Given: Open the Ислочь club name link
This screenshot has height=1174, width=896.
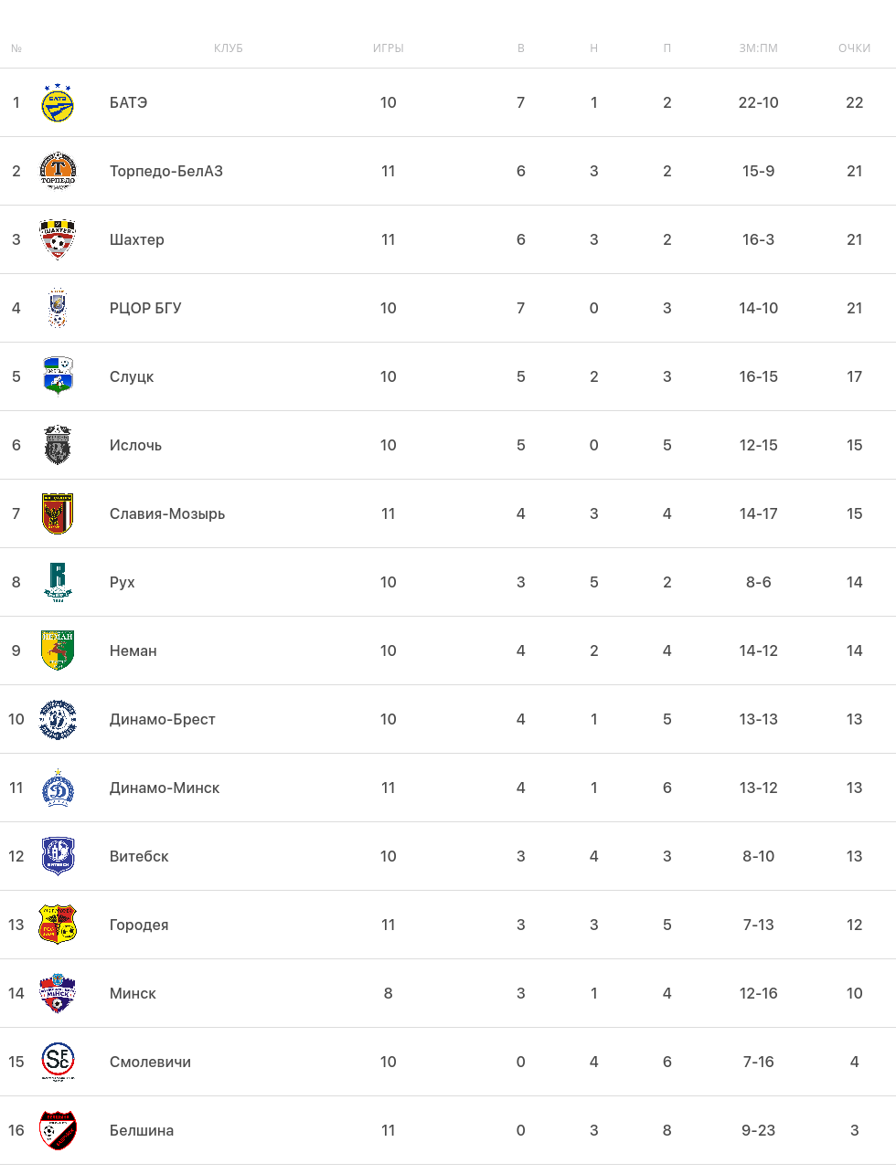Looking at the screenshot, I should pyautogui.click(x=135, y=446).
